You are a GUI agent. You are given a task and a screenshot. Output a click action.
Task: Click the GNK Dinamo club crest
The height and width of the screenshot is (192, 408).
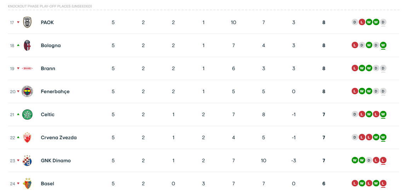click(27, 160)
